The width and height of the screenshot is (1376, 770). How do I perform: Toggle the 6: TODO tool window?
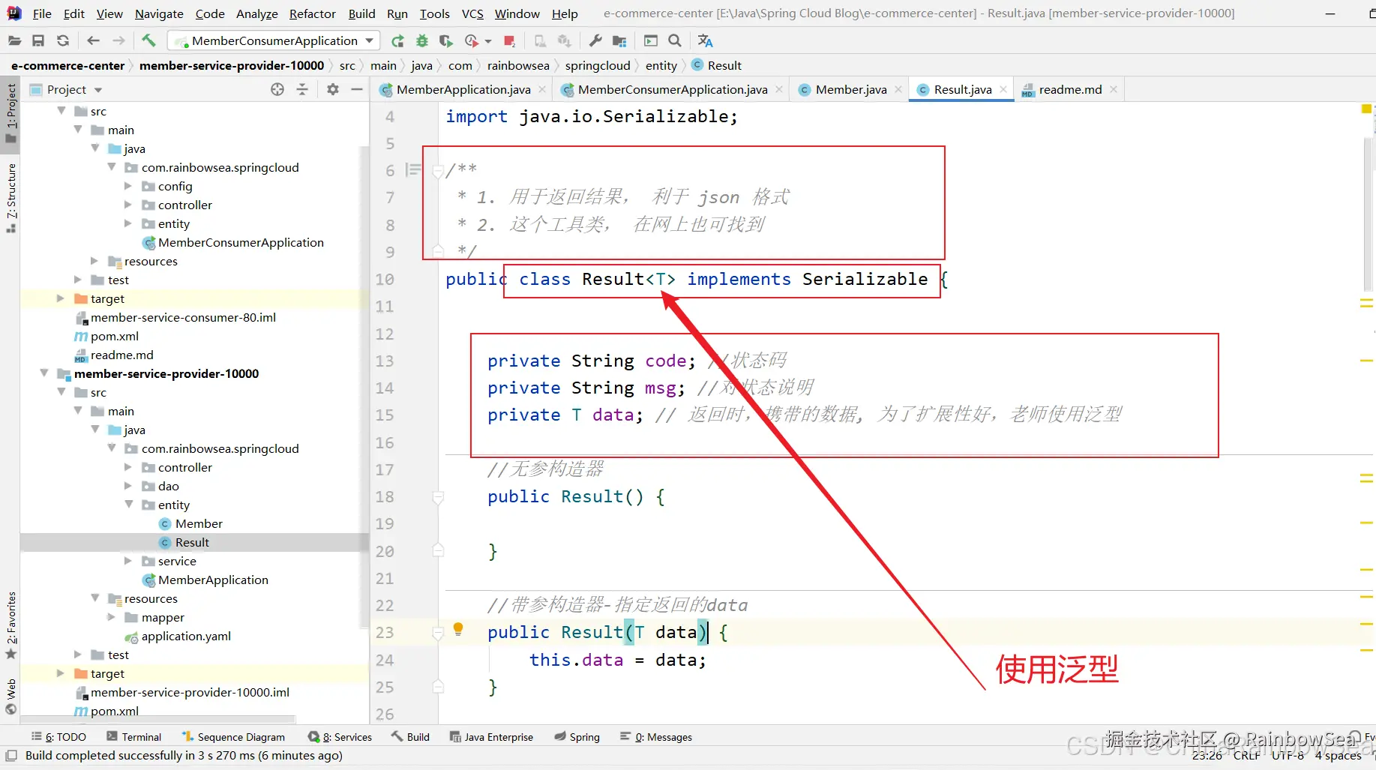[59, 737]
